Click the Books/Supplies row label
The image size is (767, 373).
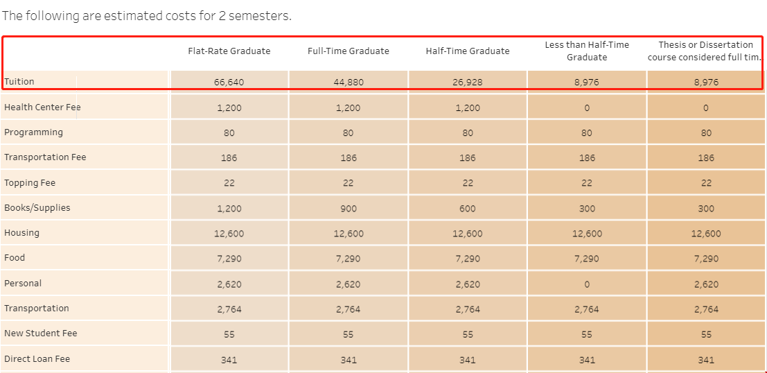click(x=37, y=208)
